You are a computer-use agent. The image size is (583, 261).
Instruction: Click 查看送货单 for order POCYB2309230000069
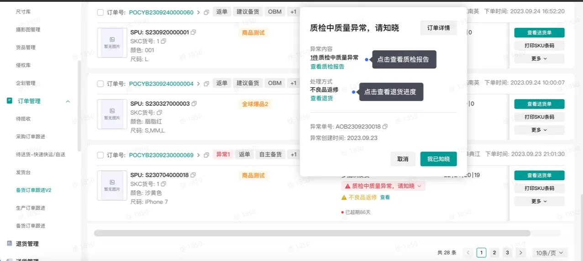tap(539, 175)
